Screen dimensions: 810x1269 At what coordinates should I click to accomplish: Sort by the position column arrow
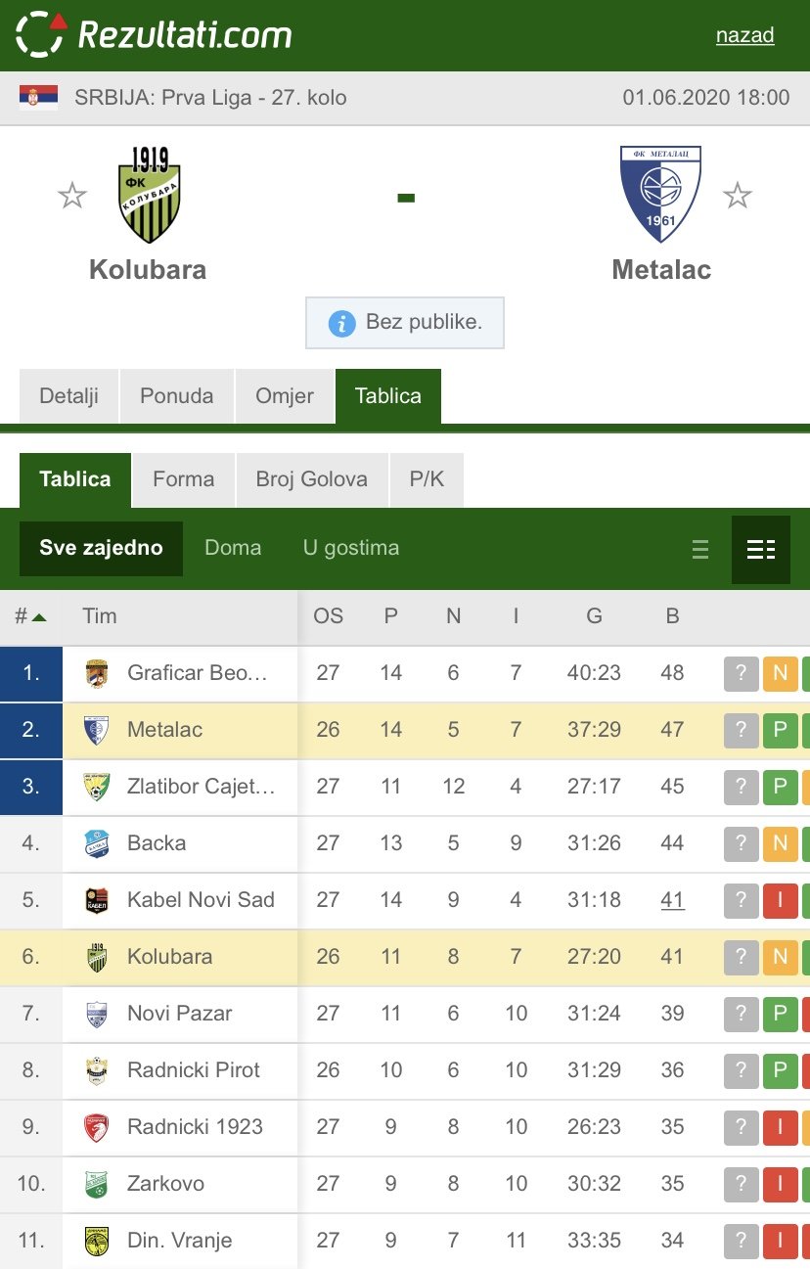click(x=39, y=616)
